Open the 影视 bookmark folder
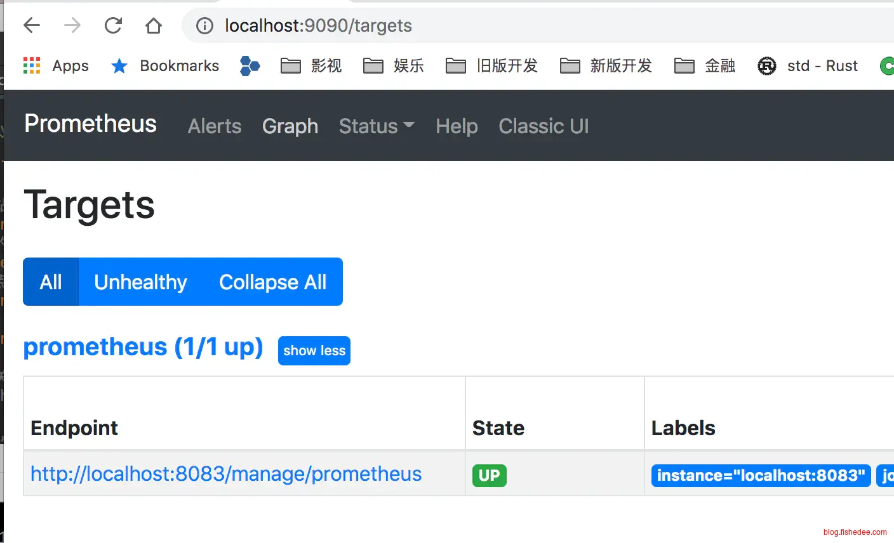Viewport: 894px width, 543px height. 311,66
